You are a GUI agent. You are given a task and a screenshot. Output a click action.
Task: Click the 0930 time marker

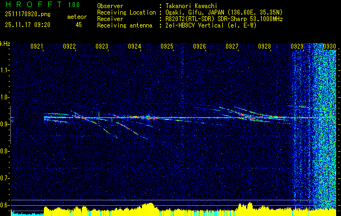click(x=330, y=46)
